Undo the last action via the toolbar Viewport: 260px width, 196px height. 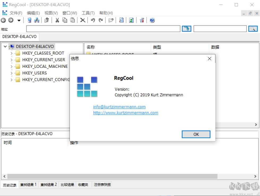92,20
